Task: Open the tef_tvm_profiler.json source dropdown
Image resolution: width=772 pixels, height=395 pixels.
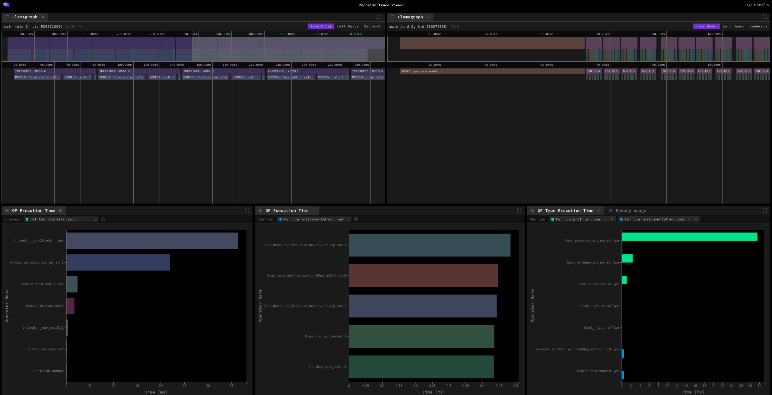Action: pos(61,219)
